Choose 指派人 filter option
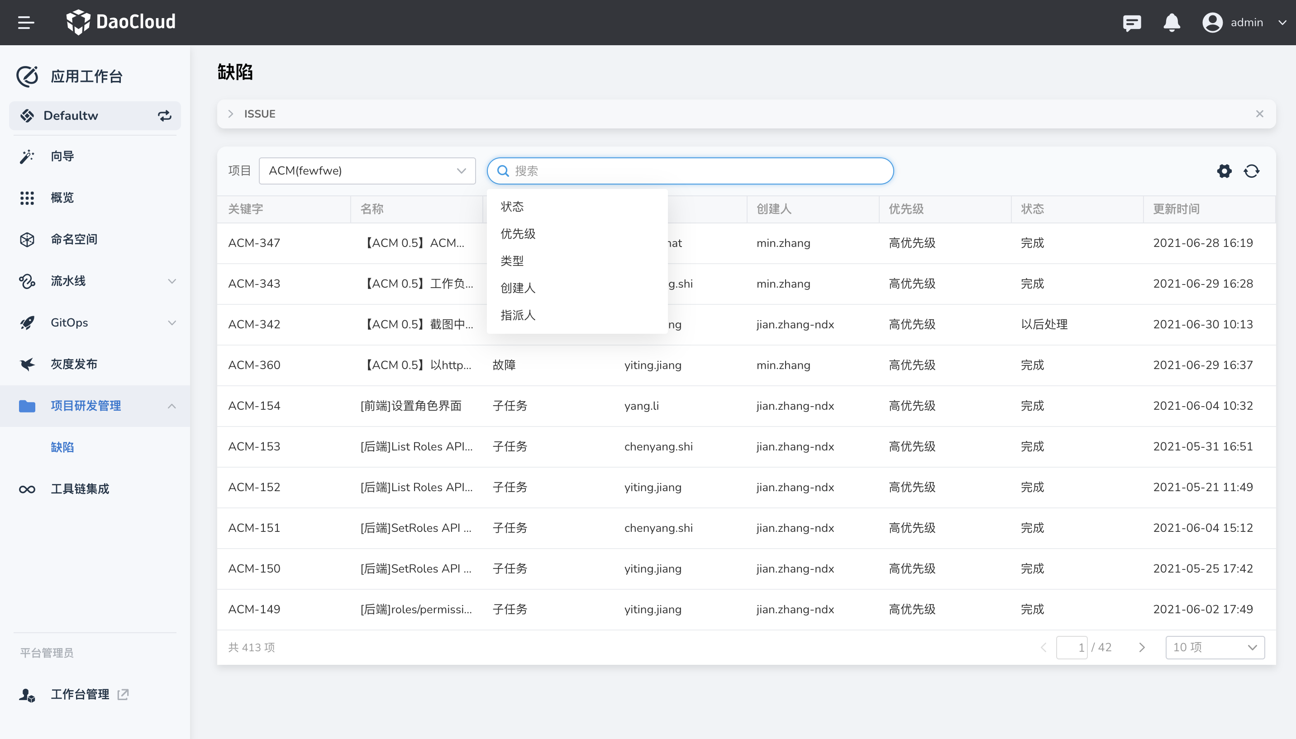The image size is (1296, 739). [x=577, y=315]
